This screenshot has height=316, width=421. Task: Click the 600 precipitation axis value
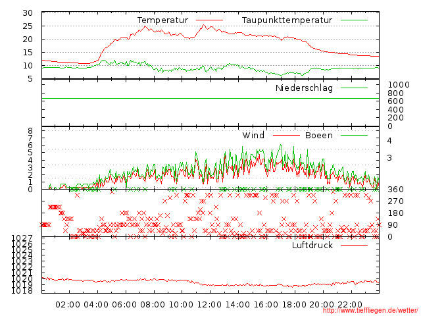395,101
